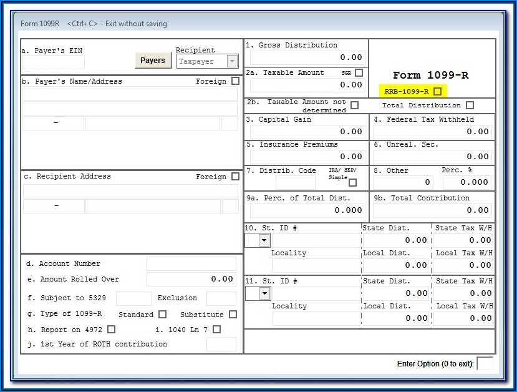Expand state dropdown in box 11
This screenshot has width=517, height=392.
coord(264,293)
